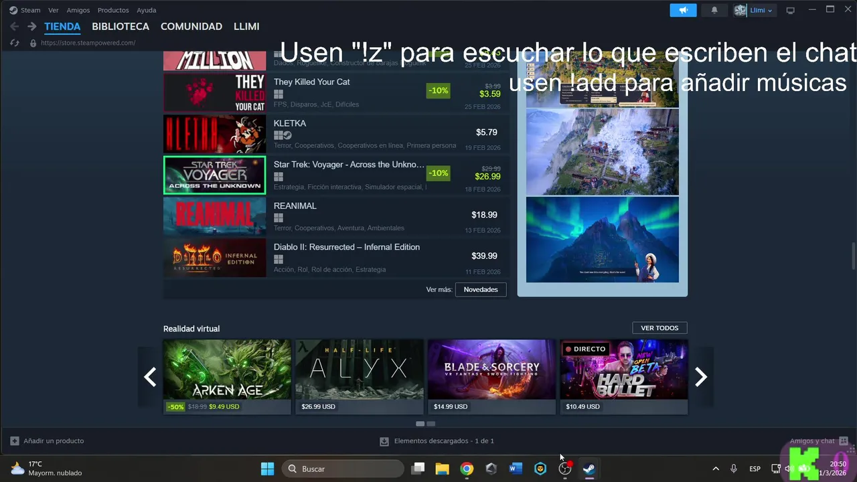Open the Ver menu
The image size is (857, 482).
coord(54,10)
